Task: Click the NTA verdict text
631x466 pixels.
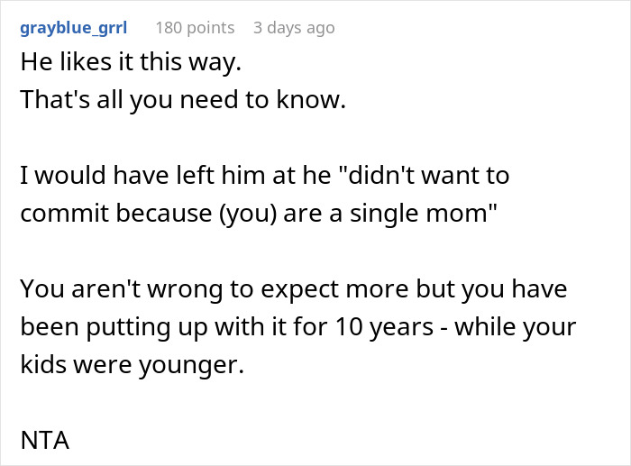Action: [44, 443]
